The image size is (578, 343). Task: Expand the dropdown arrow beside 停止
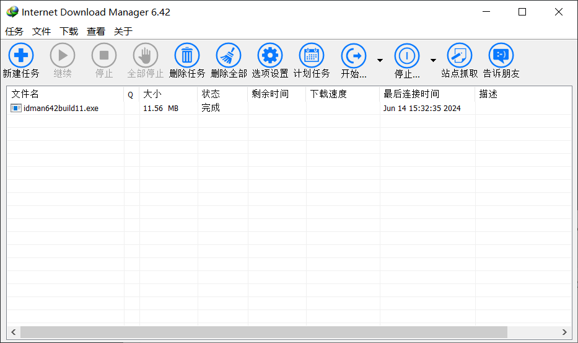click(x=433, y=60)
